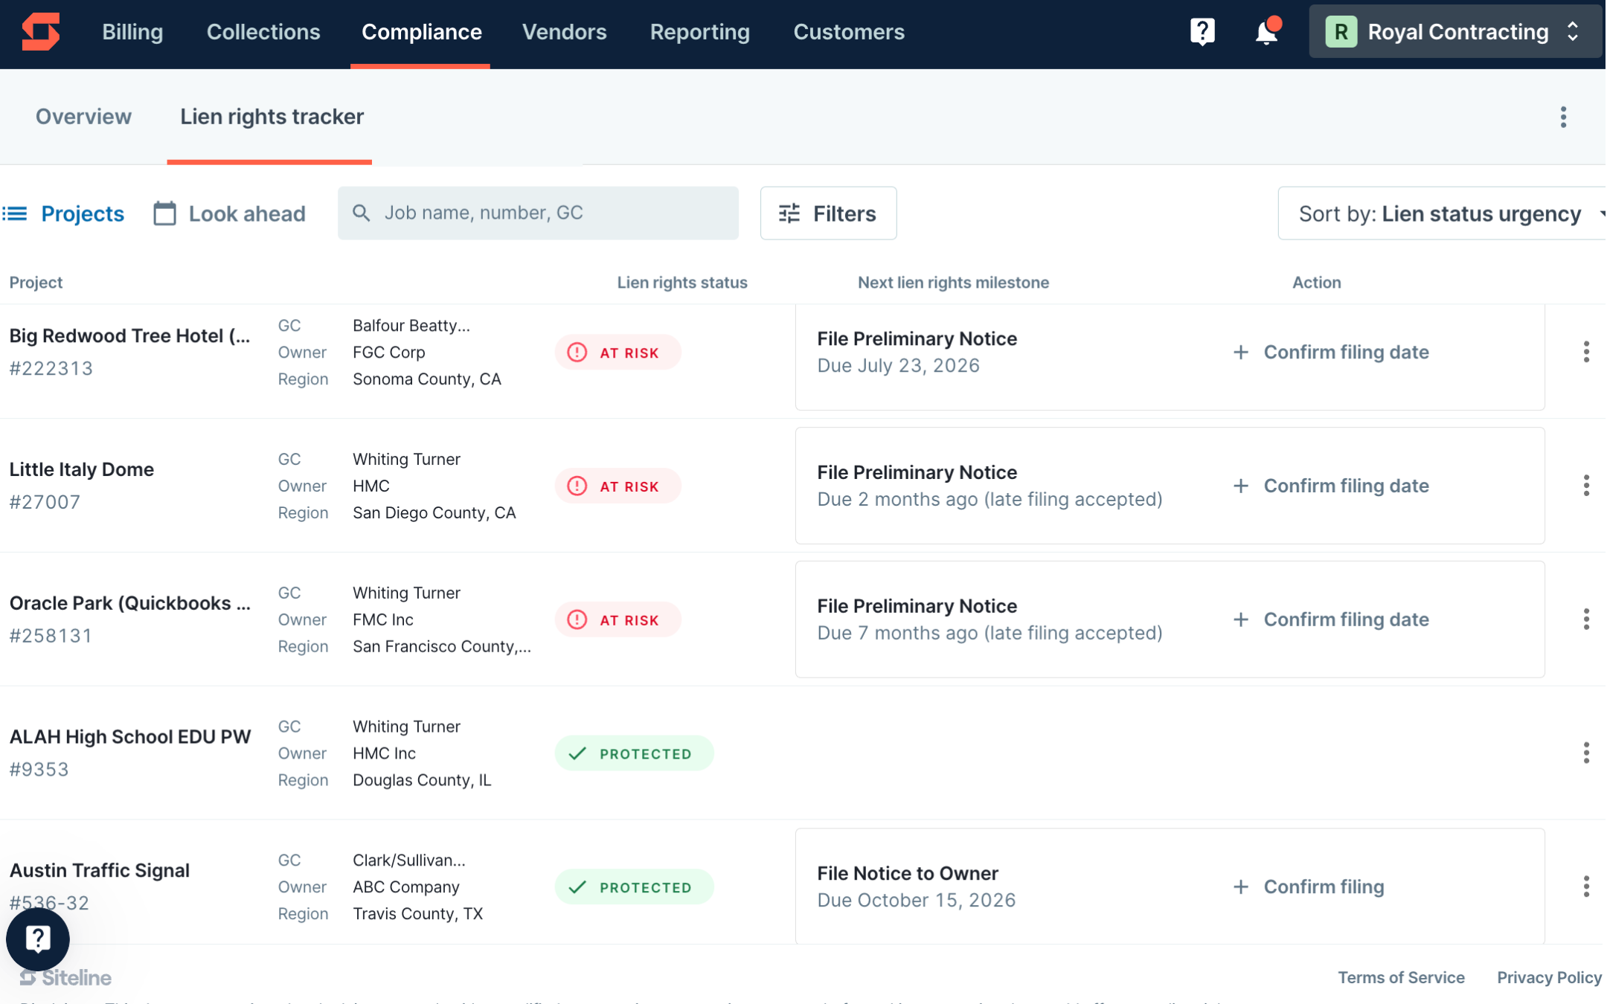1607x1004 pixels.
Task: Open the Filters button
Action: [x=828, y=213]
